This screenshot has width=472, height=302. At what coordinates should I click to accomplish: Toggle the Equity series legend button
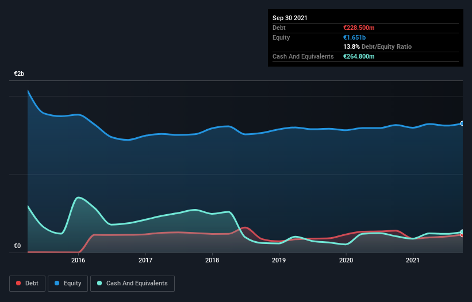click(68, 284)
